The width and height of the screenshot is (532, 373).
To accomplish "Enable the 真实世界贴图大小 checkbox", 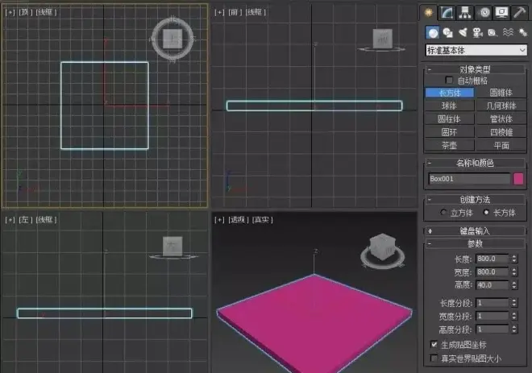I will pos(434,358).
